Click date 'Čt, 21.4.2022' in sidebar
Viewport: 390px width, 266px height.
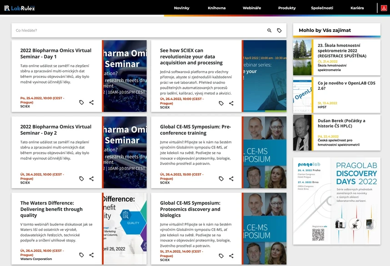click(x=328, y=61)
